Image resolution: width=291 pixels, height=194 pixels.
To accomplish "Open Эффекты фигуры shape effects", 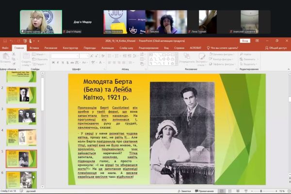I will point(222,64).
